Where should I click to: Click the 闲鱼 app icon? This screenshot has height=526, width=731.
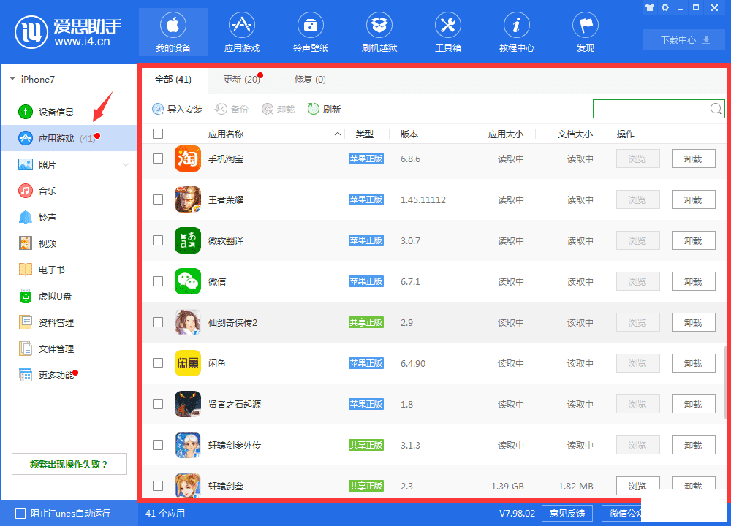pyautogui.click(x=187, y=363)
